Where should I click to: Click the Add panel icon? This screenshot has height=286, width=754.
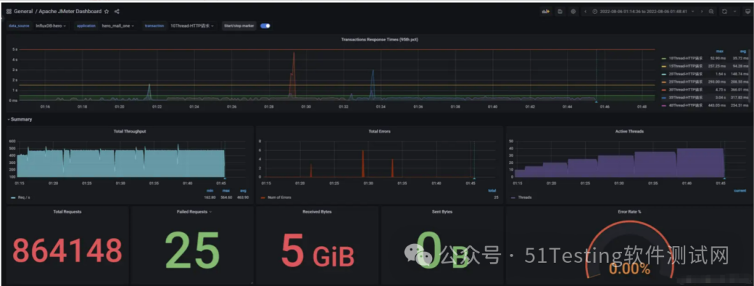[546, 12]
